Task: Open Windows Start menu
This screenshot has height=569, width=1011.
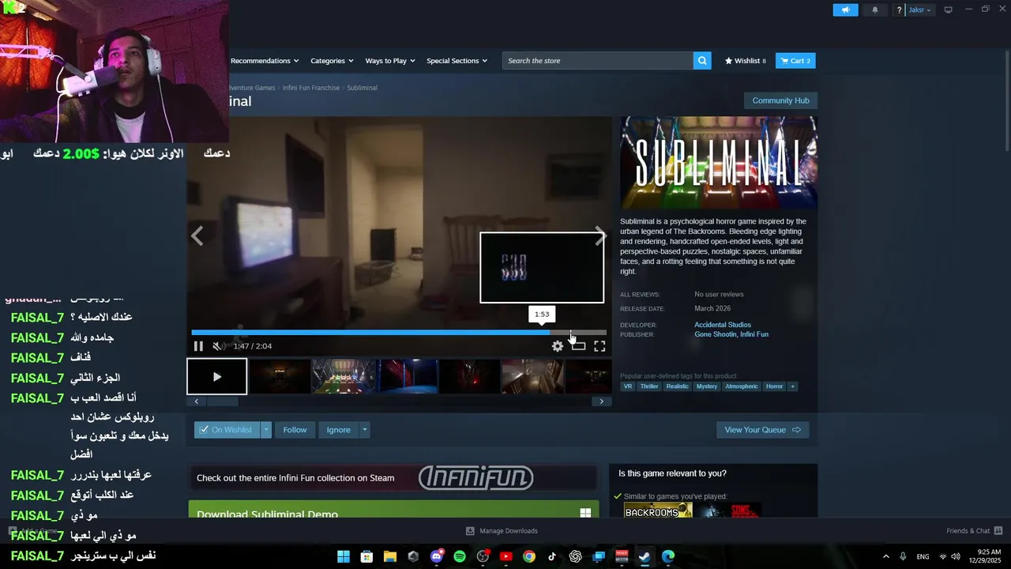Action: [344, 556]
